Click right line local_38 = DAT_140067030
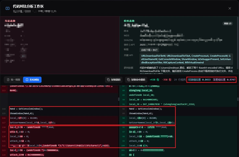 tap(162, 104)
